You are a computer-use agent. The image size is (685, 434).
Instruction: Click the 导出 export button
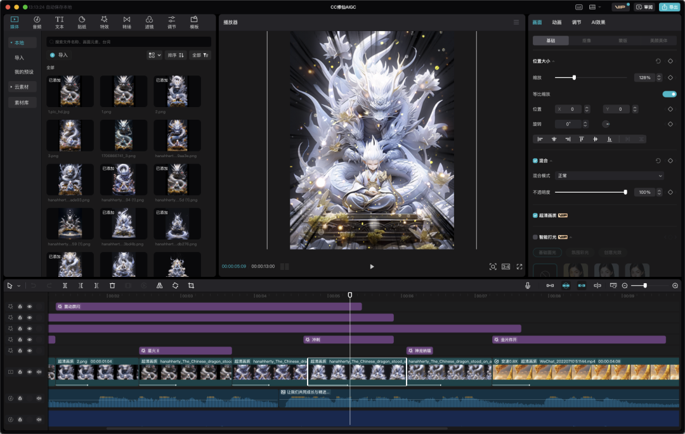(669, 7)
